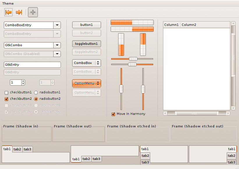
Task: Click the disabled GtkEntry field
Action: pyautogui.click(x=32, y=72)
